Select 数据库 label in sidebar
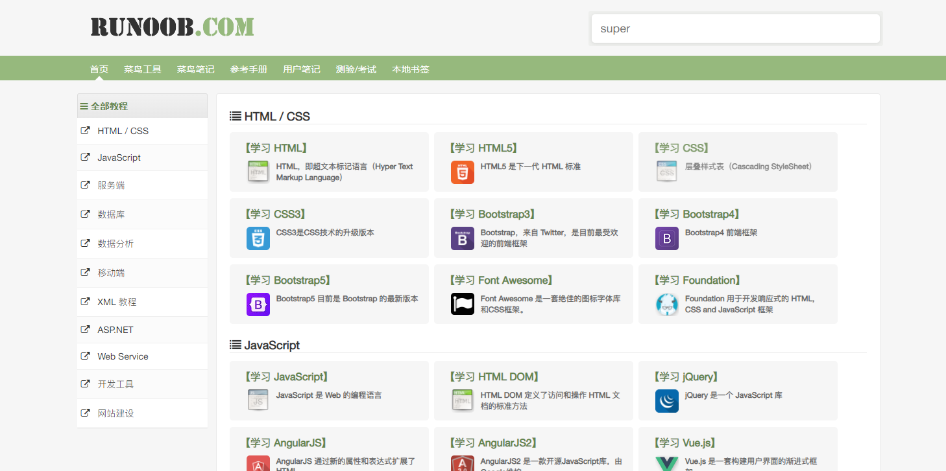Viewport: 946px width, 471px height. click(x=111, y=214)
